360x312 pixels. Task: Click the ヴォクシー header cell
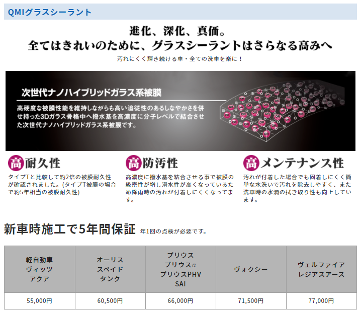[x=251, y=269]
